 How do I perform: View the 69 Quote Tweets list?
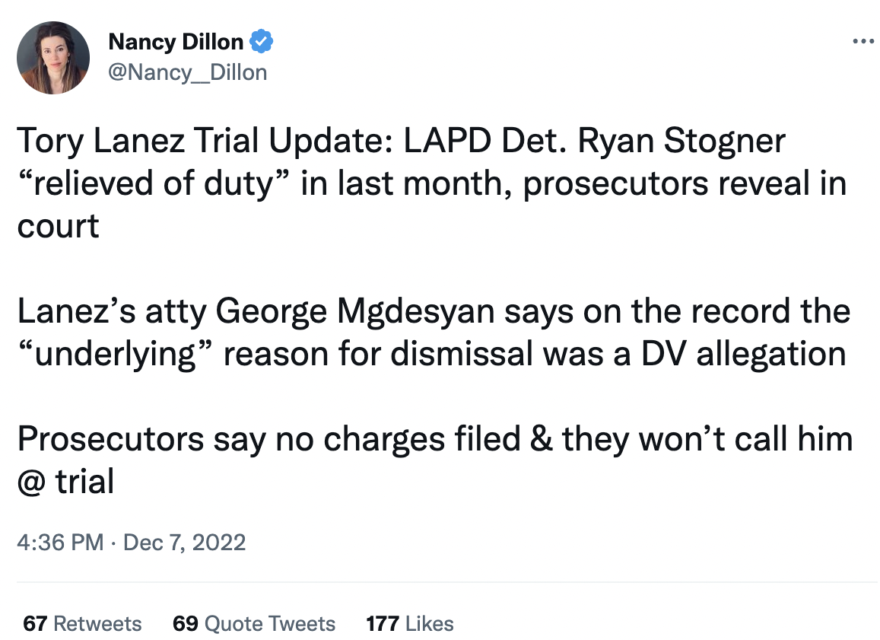pos(254,623)
